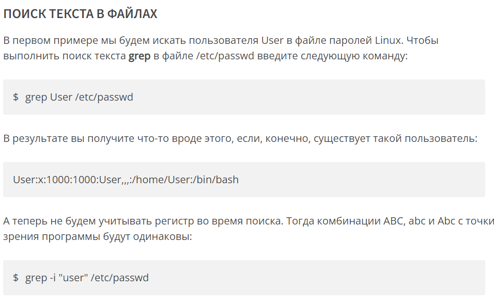Click empty area of first code block
Screen dimensions: 494x305
[309, 97]
